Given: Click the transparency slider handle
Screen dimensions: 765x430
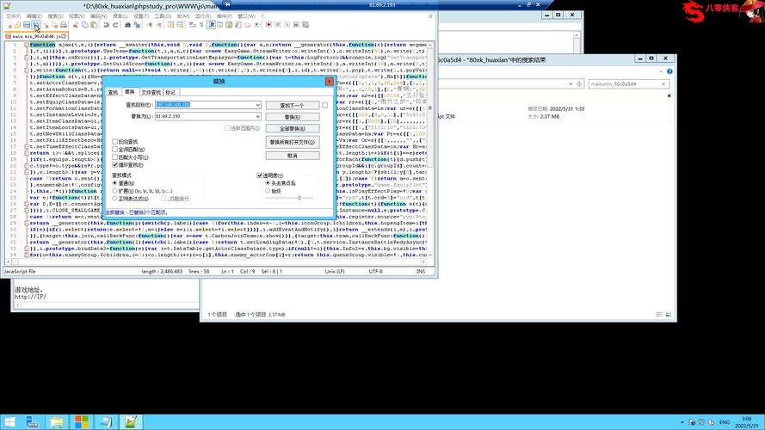Looking at the screenshot, I should [299, 198].
